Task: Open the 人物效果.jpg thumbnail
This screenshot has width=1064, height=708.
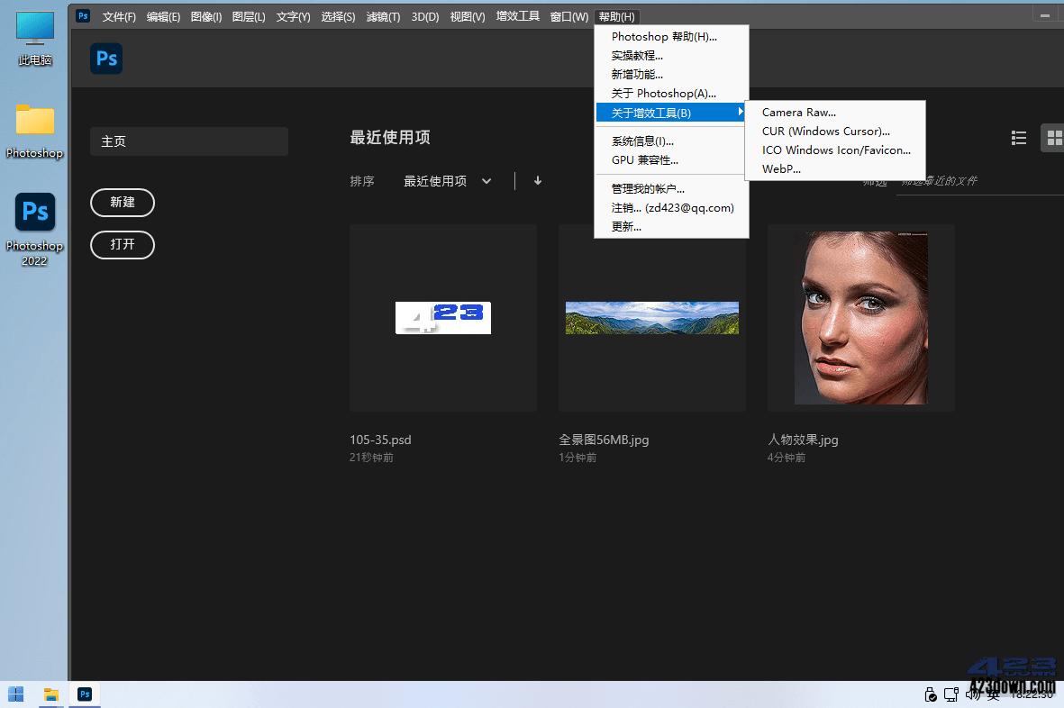Action: (x=860, y=317)
